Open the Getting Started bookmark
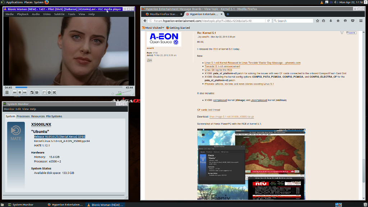 tap(178, 28)
